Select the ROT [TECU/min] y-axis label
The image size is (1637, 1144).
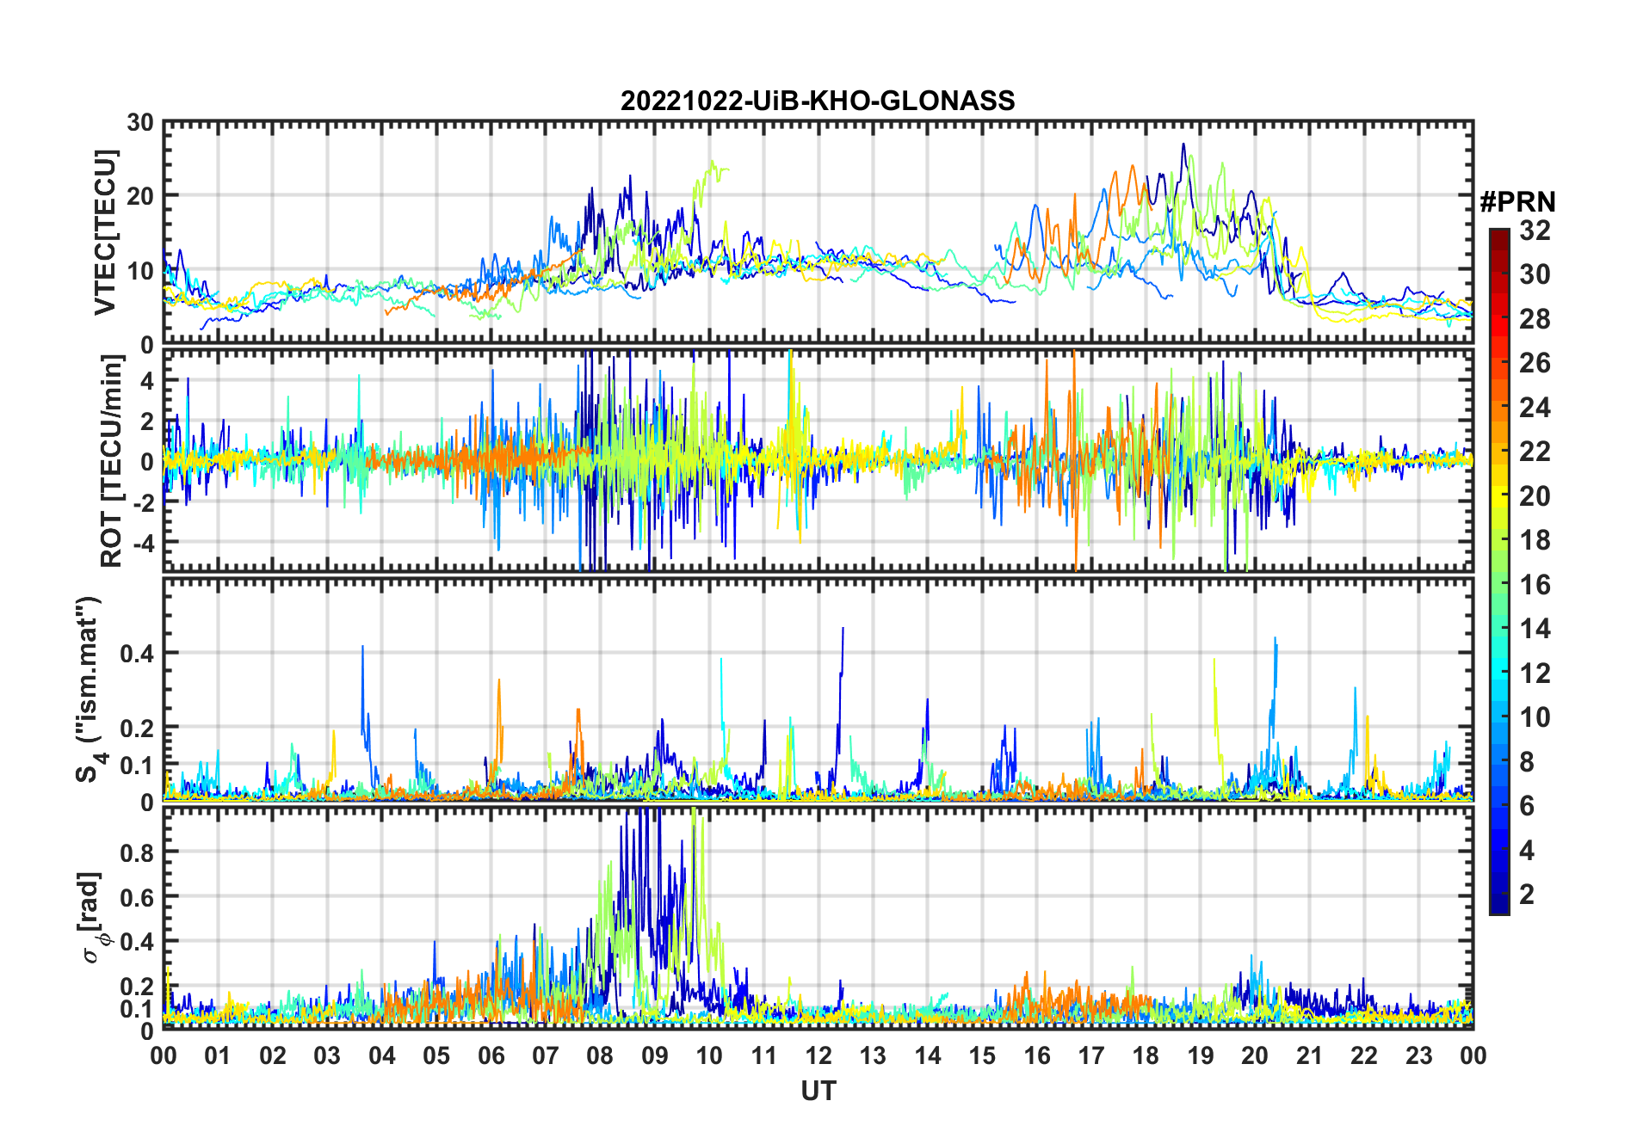(x=112, y=460)
